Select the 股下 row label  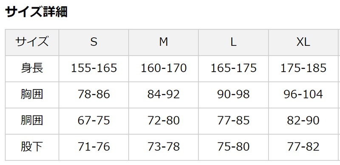pos(32,147)
